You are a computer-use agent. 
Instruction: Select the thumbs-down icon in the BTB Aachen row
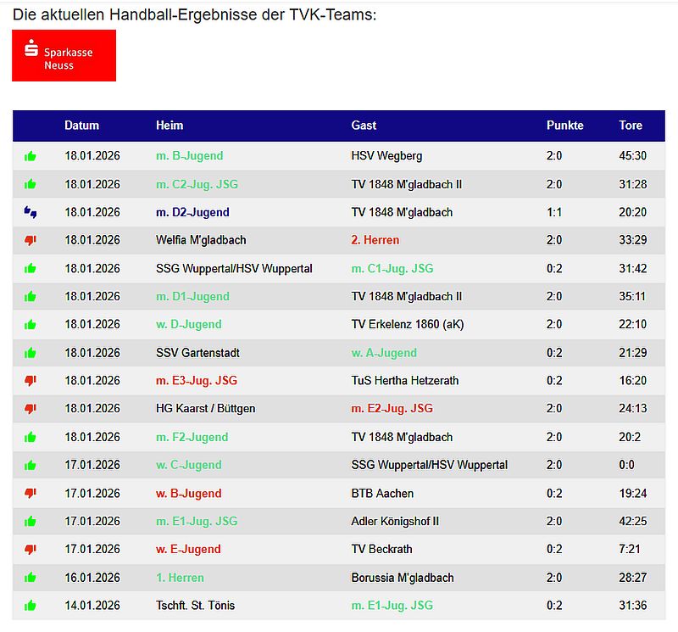[31, 493]
